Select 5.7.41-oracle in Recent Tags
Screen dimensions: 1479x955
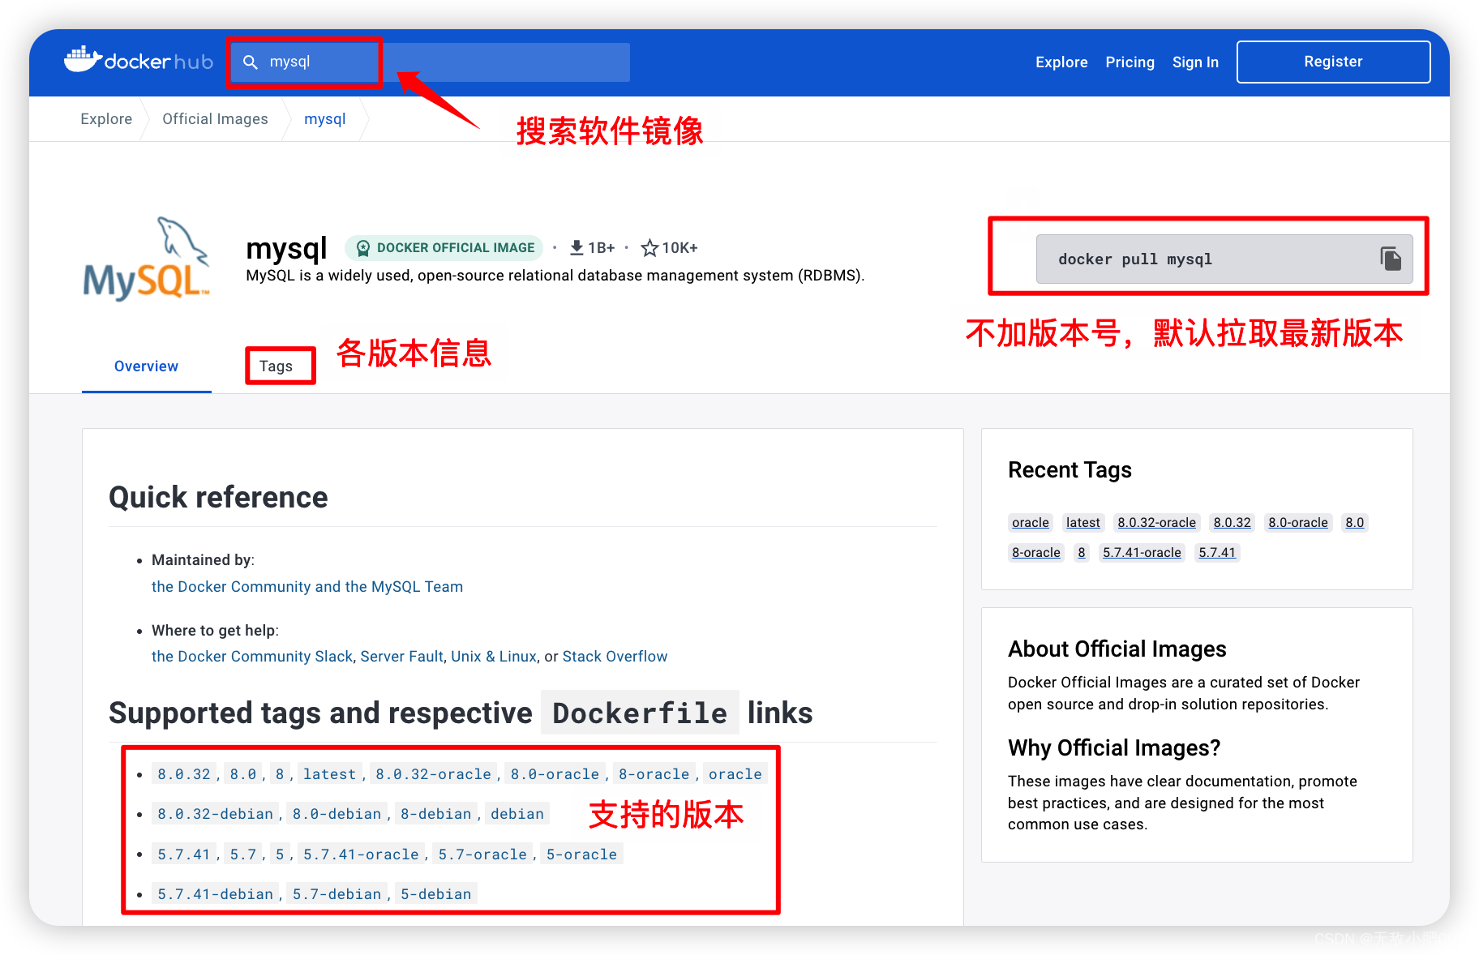click(x=1142, y=553)
